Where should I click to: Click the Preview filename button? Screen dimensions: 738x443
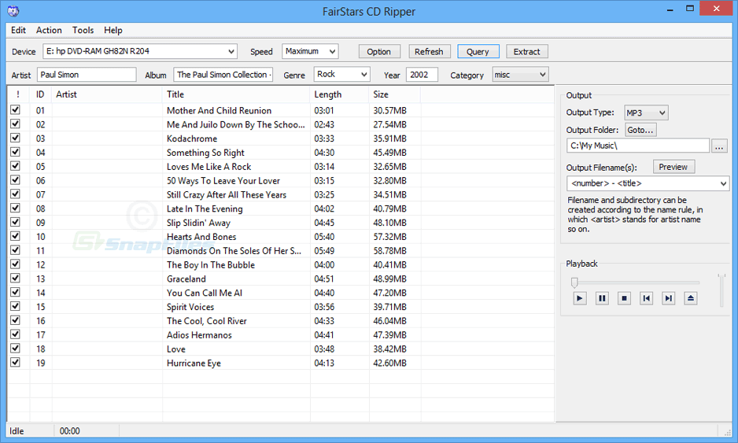pyautogui.click(x=673, y=167)
